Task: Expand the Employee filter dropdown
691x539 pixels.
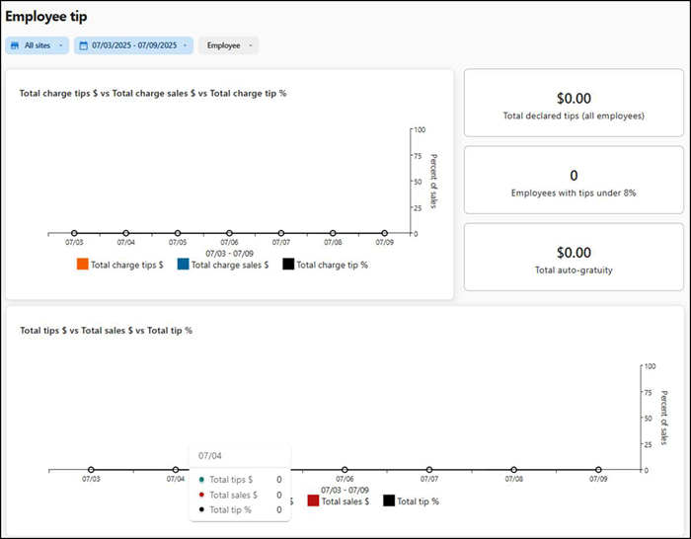Action: [x=229, y=45]
